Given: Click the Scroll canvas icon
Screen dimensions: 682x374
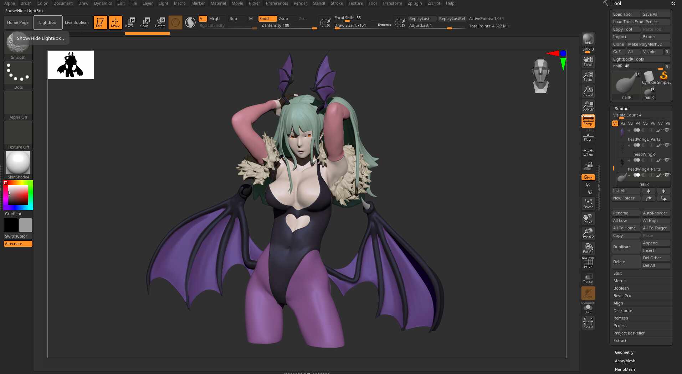Looking at the screenshot, I should pos(588,61).
